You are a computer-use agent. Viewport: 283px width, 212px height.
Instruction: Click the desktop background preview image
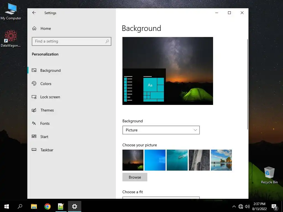coord(168,71)
